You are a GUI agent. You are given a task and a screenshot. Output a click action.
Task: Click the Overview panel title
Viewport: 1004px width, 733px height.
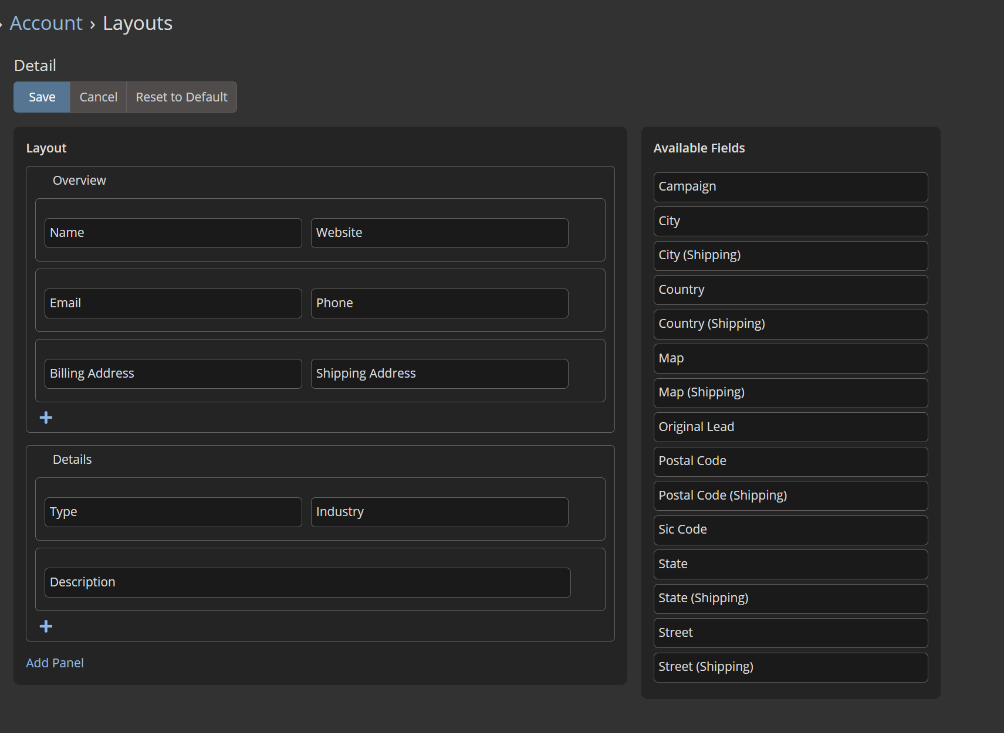click(79, 181)
